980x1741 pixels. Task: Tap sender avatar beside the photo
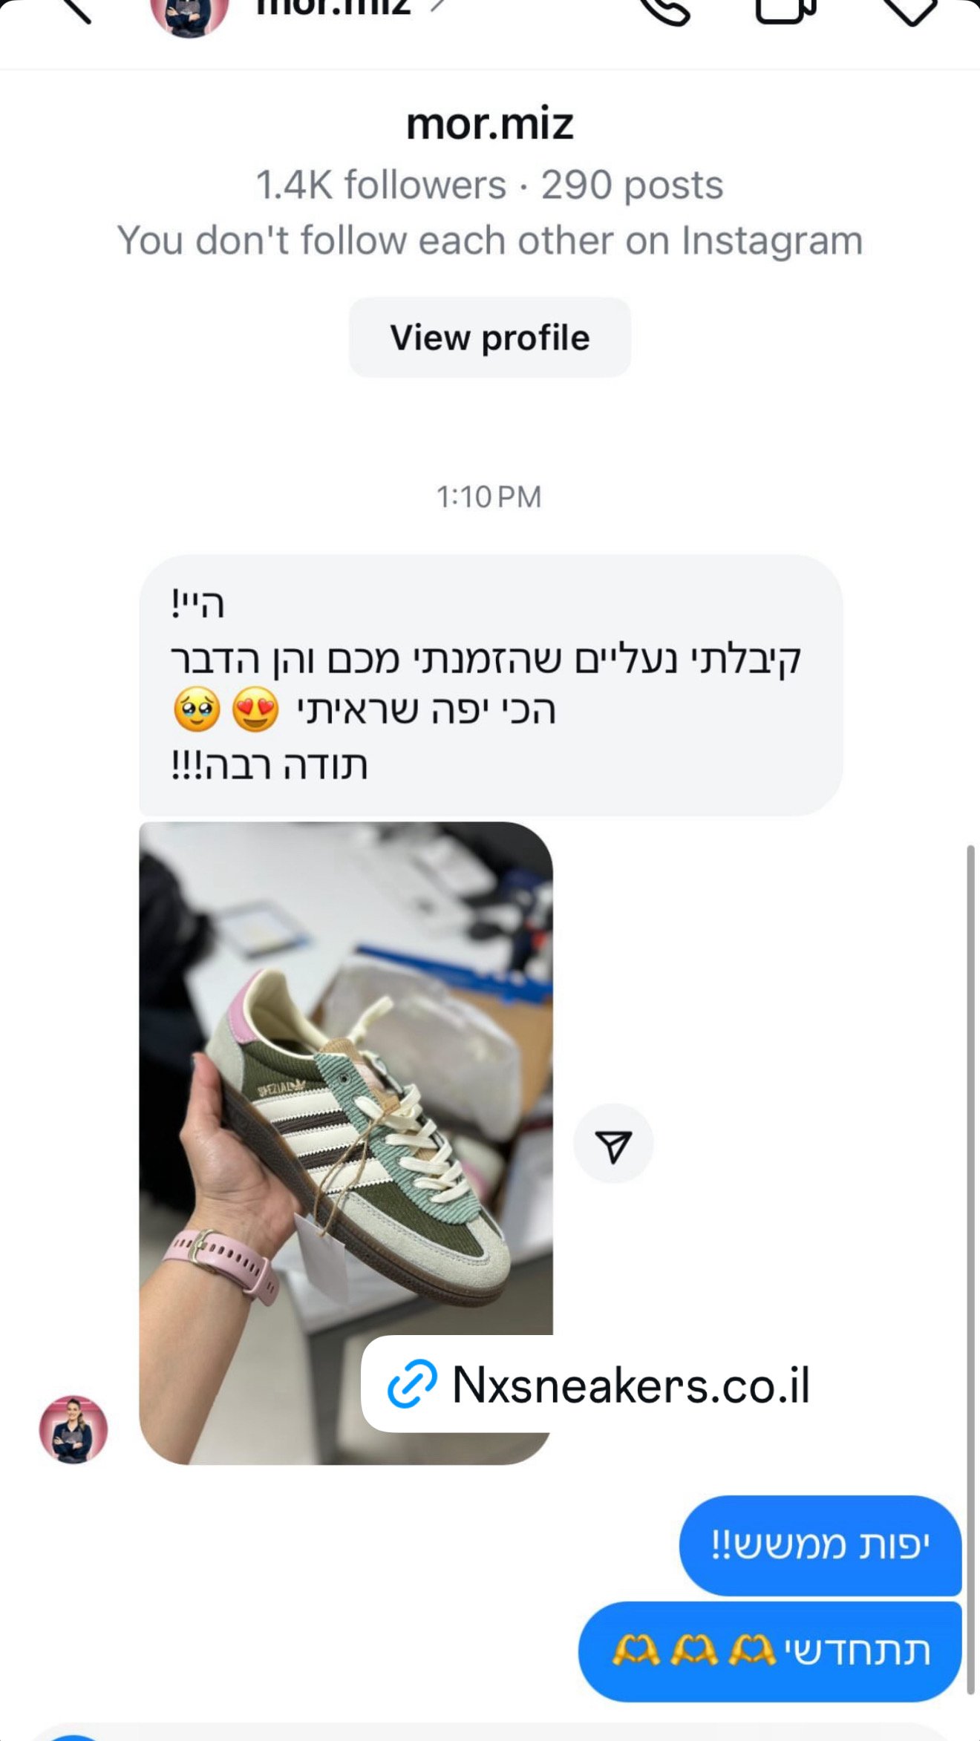(73, 1429)
